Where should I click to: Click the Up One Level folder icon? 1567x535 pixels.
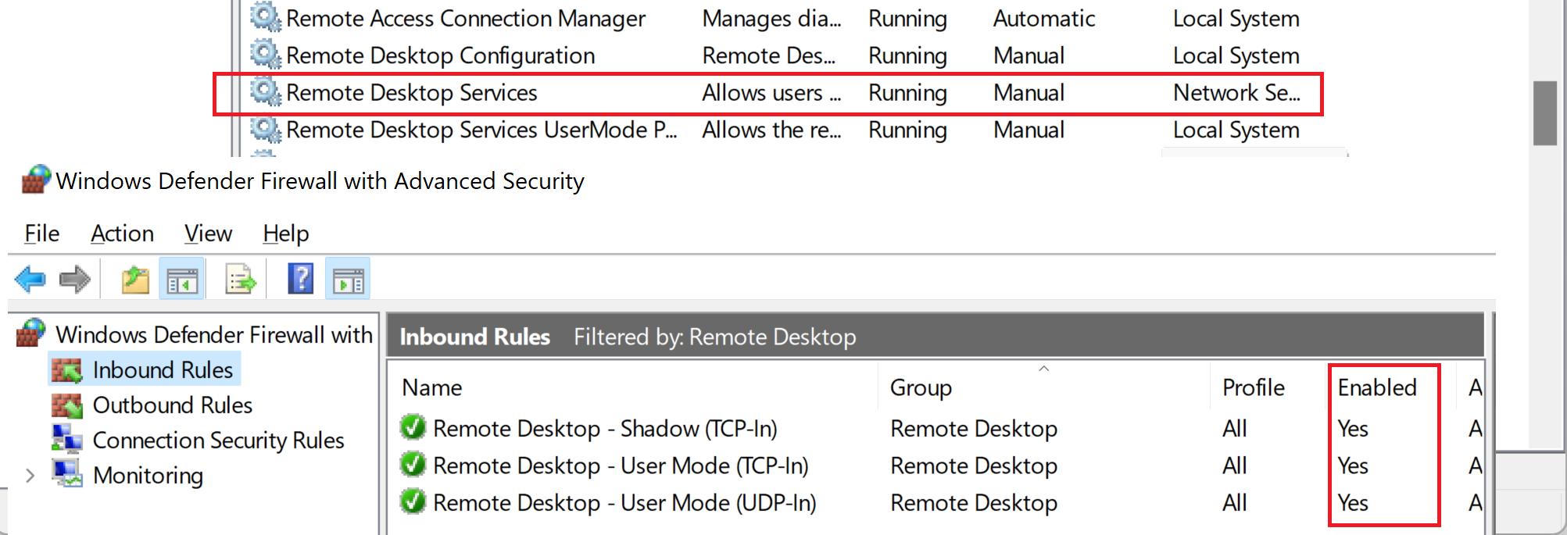135,280
